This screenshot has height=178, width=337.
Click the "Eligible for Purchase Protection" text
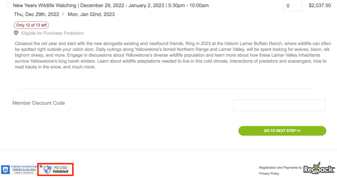[53, 33]
